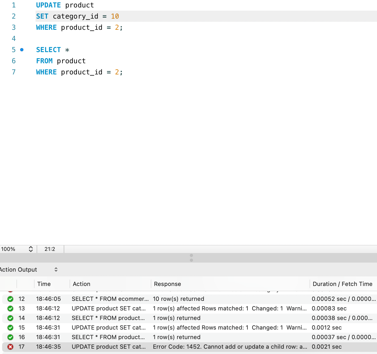This screenshot has height=354, width=377.
Task: Click the green success icon on row 16
Action: [10, 337]
